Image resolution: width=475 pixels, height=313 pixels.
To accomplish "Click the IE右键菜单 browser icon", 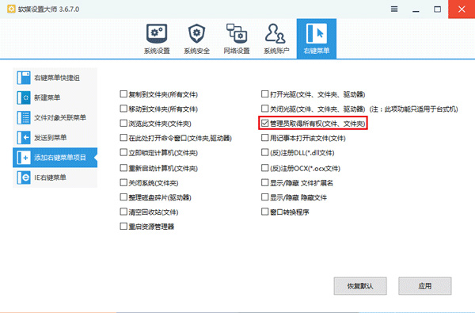I will [24, 177].
